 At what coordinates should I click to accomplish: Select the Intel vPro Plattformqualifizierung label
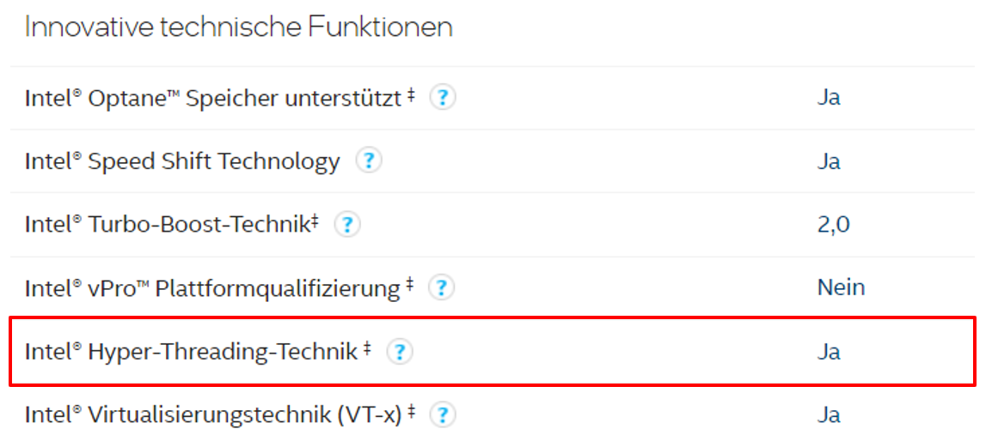(212, 288)
